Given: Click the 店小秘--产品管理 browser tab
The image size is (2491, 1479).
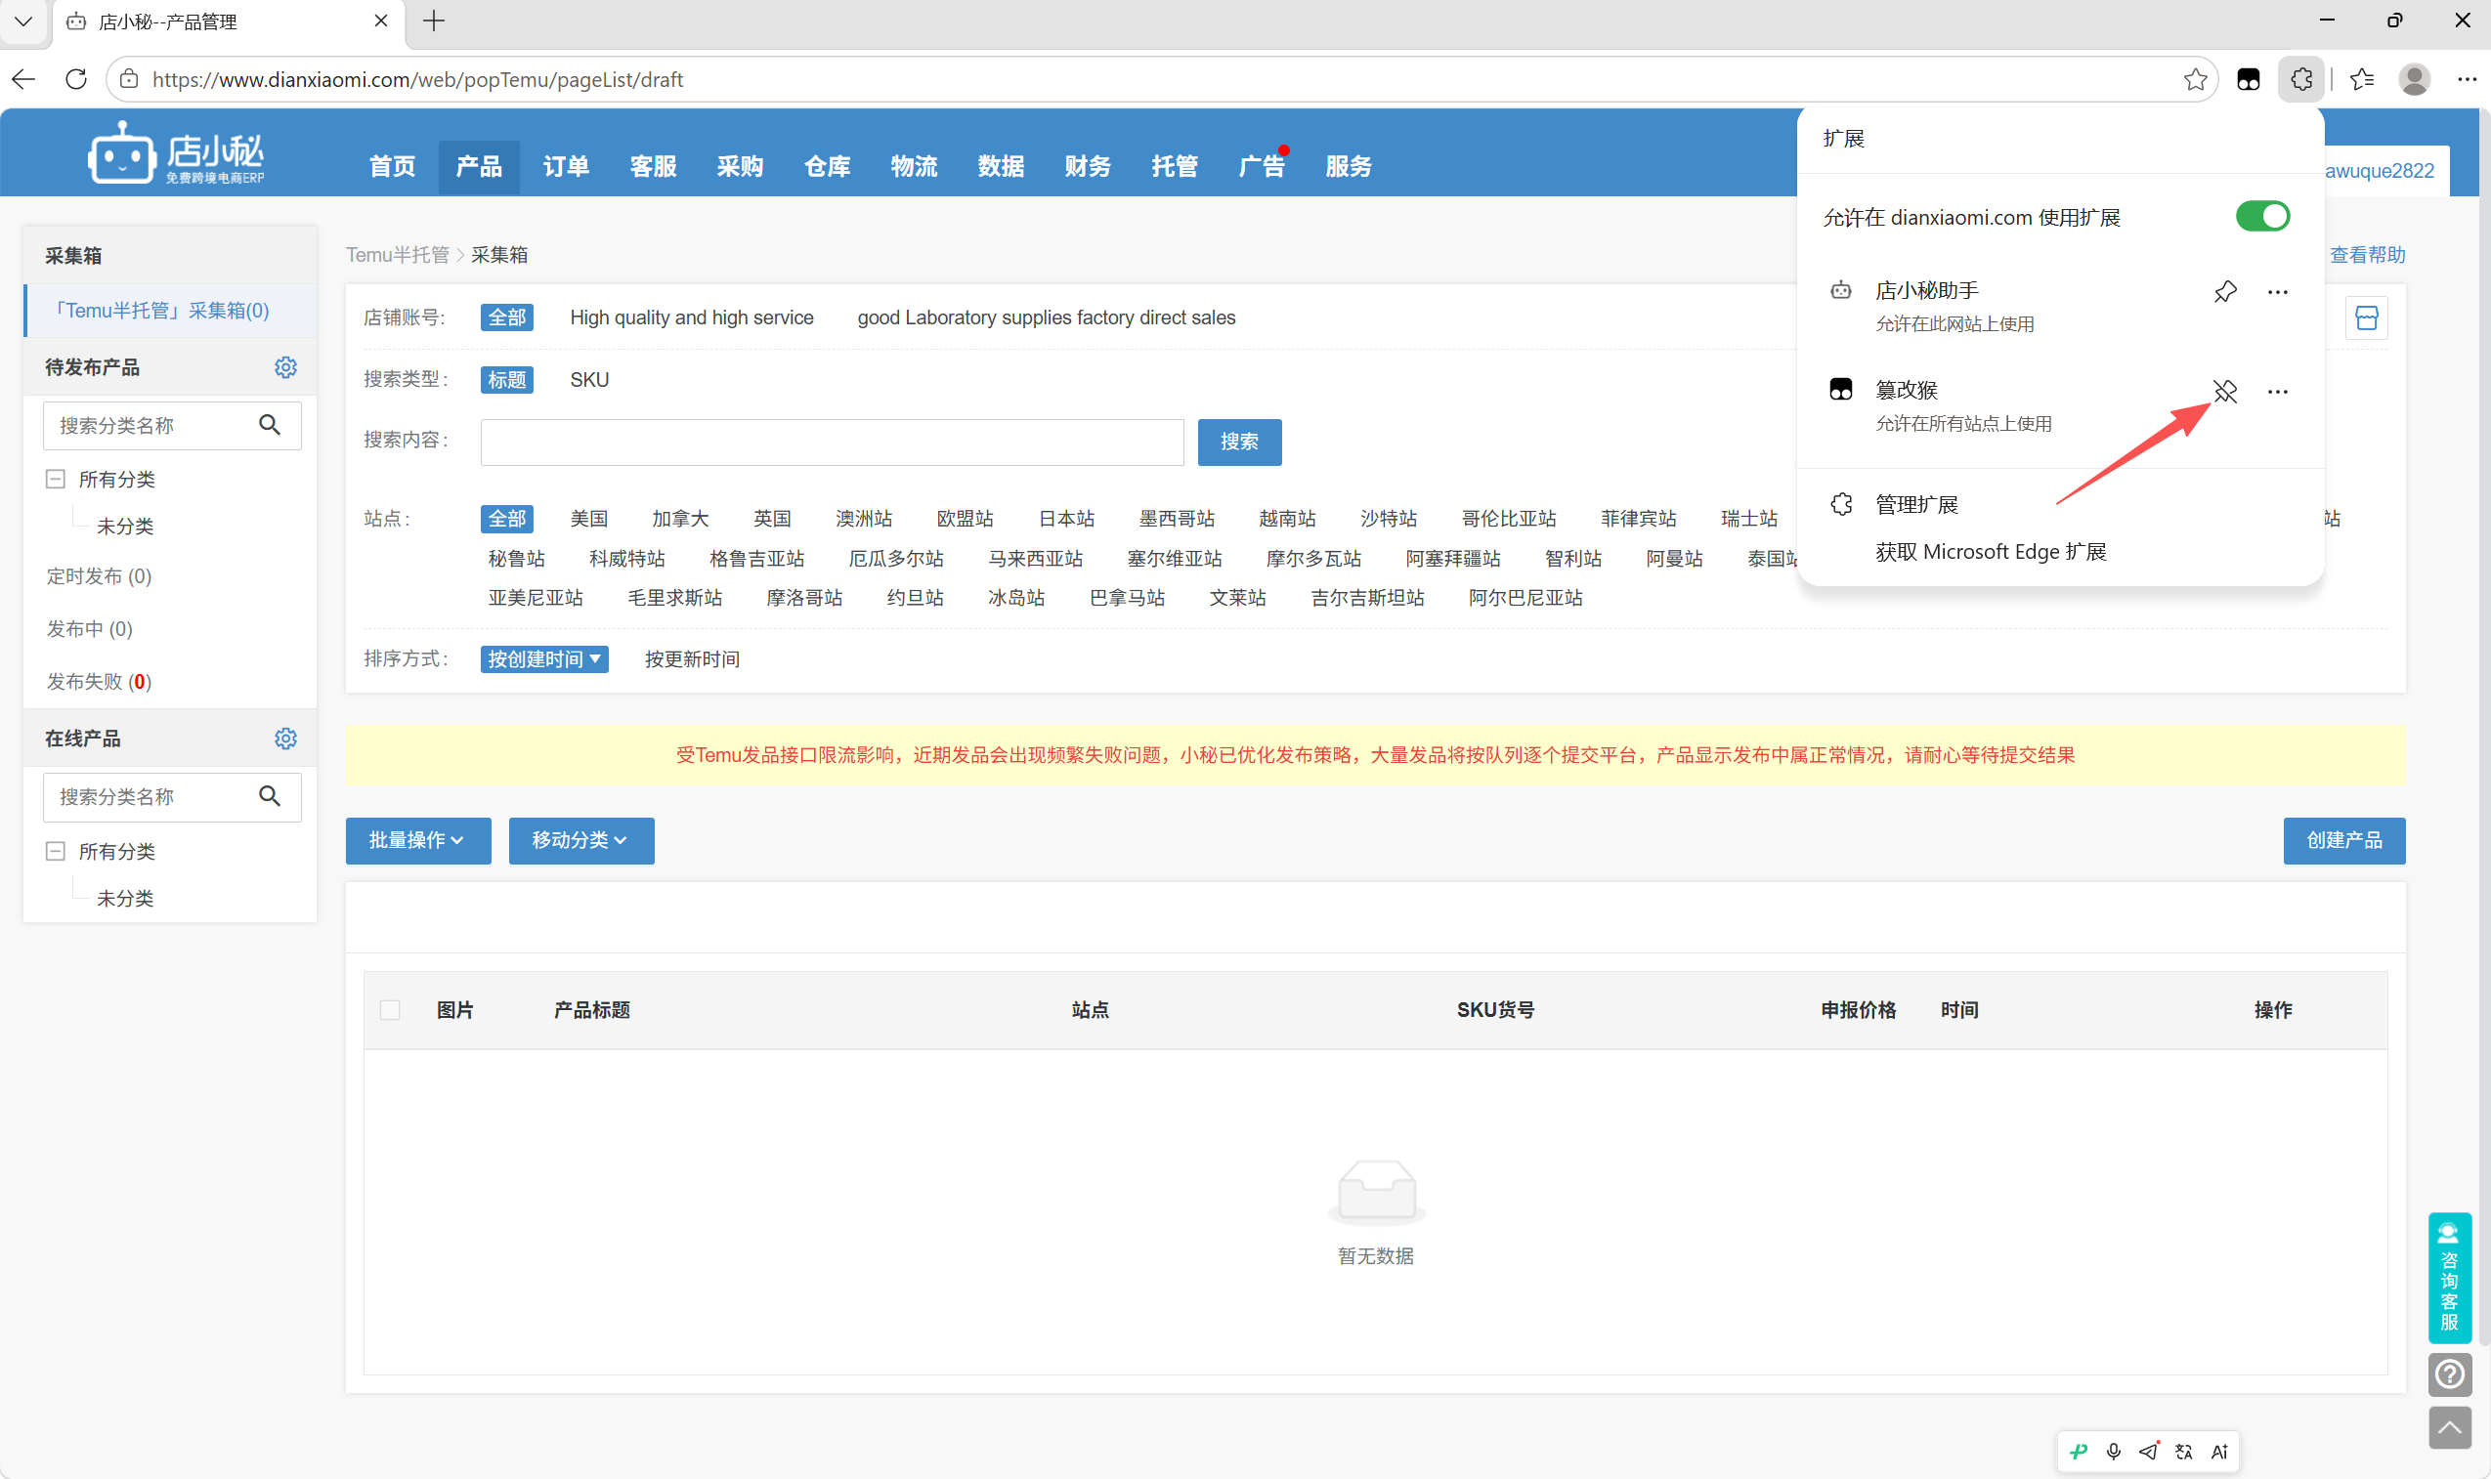Looking at the screenshot, I should coord(231,21).
